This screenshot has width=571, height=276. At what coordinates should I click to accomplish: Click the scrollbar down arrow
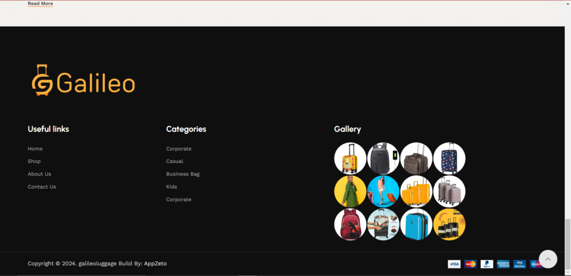568,273
